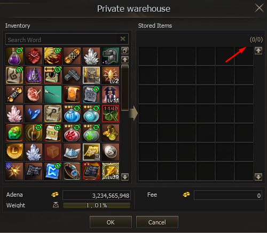Choose the gold L coin item
The image size is (267, 233).
[14, 152]
